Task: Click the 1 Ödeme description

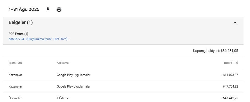Action: coord(63,98)
